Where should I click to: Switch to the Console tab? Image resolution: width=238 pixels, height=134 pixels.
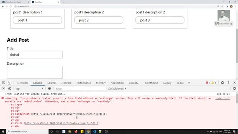tap(38, 83)
